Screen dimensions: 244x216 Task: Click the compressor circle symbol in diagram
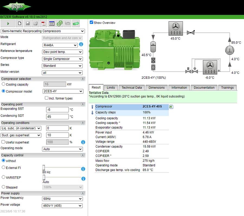pos(230,50)
